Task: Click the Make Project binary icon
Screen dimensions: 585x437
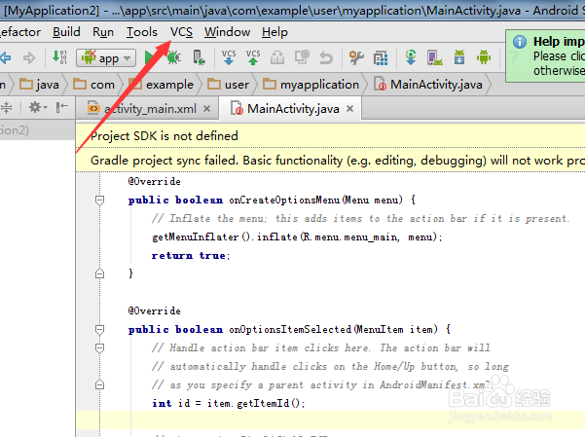Action: click(59, 57)
